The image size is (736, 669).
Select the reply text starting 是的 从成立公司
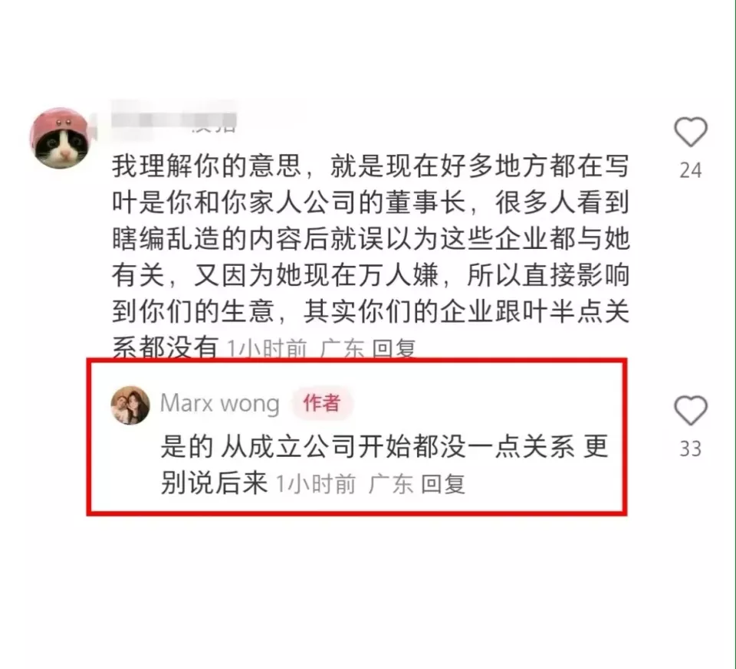point(384,464)
